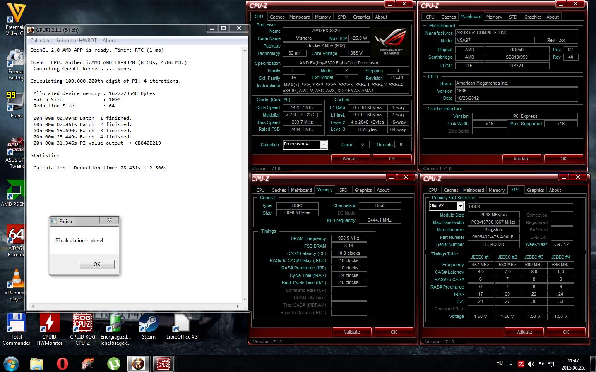Screen dimensions: 596x372
Task: Click the network tray icon
Action: 551,364
